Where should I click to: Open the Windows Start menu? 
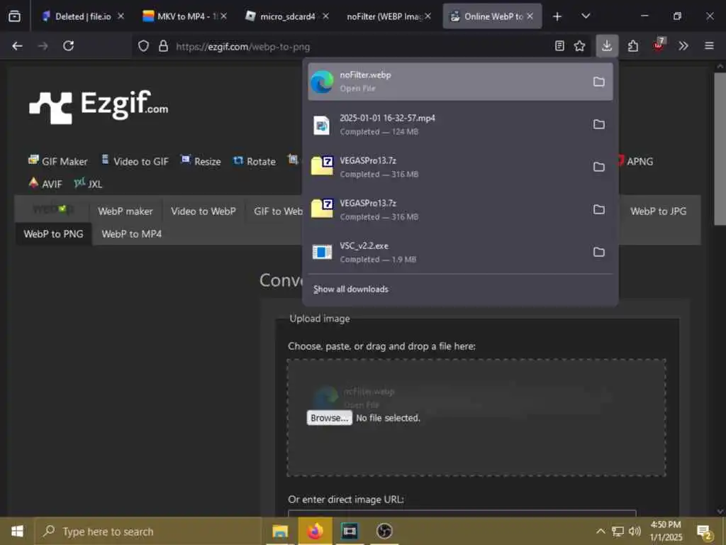click(17, 532)
